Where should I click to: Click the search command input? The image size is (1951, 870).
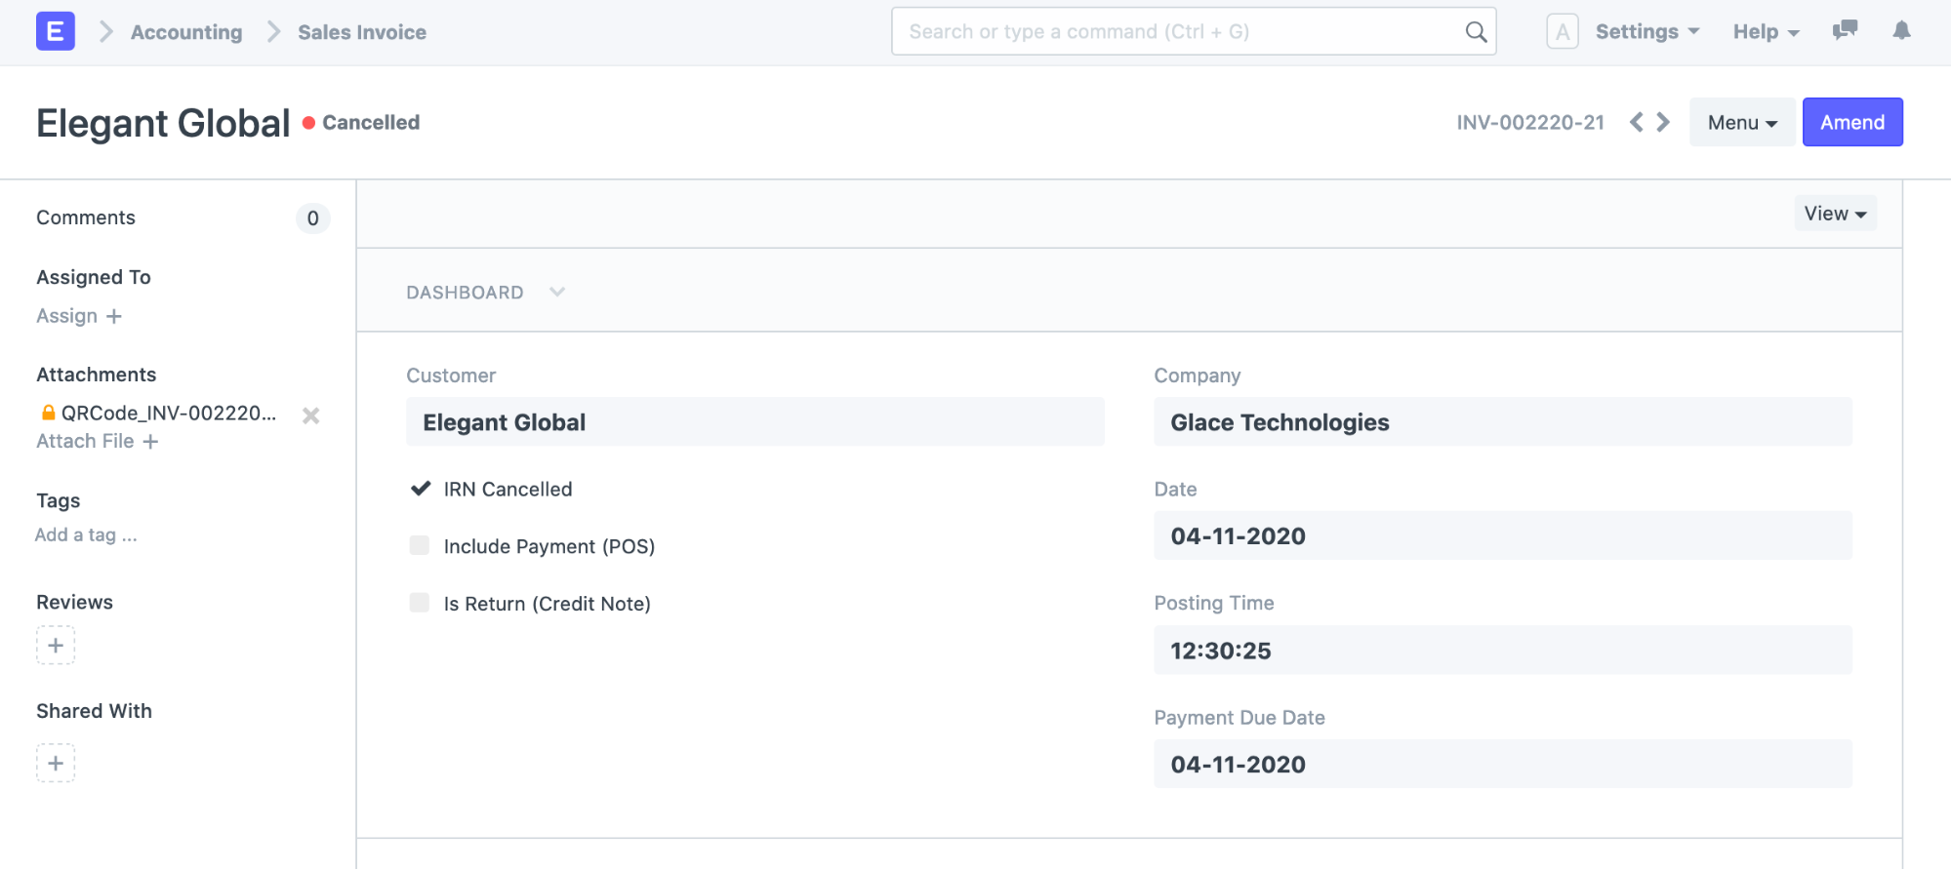[x=1193, y=32]
